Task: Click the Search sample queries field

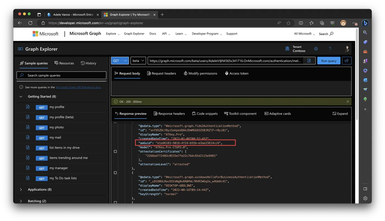Action: click(x=62, y=75)
